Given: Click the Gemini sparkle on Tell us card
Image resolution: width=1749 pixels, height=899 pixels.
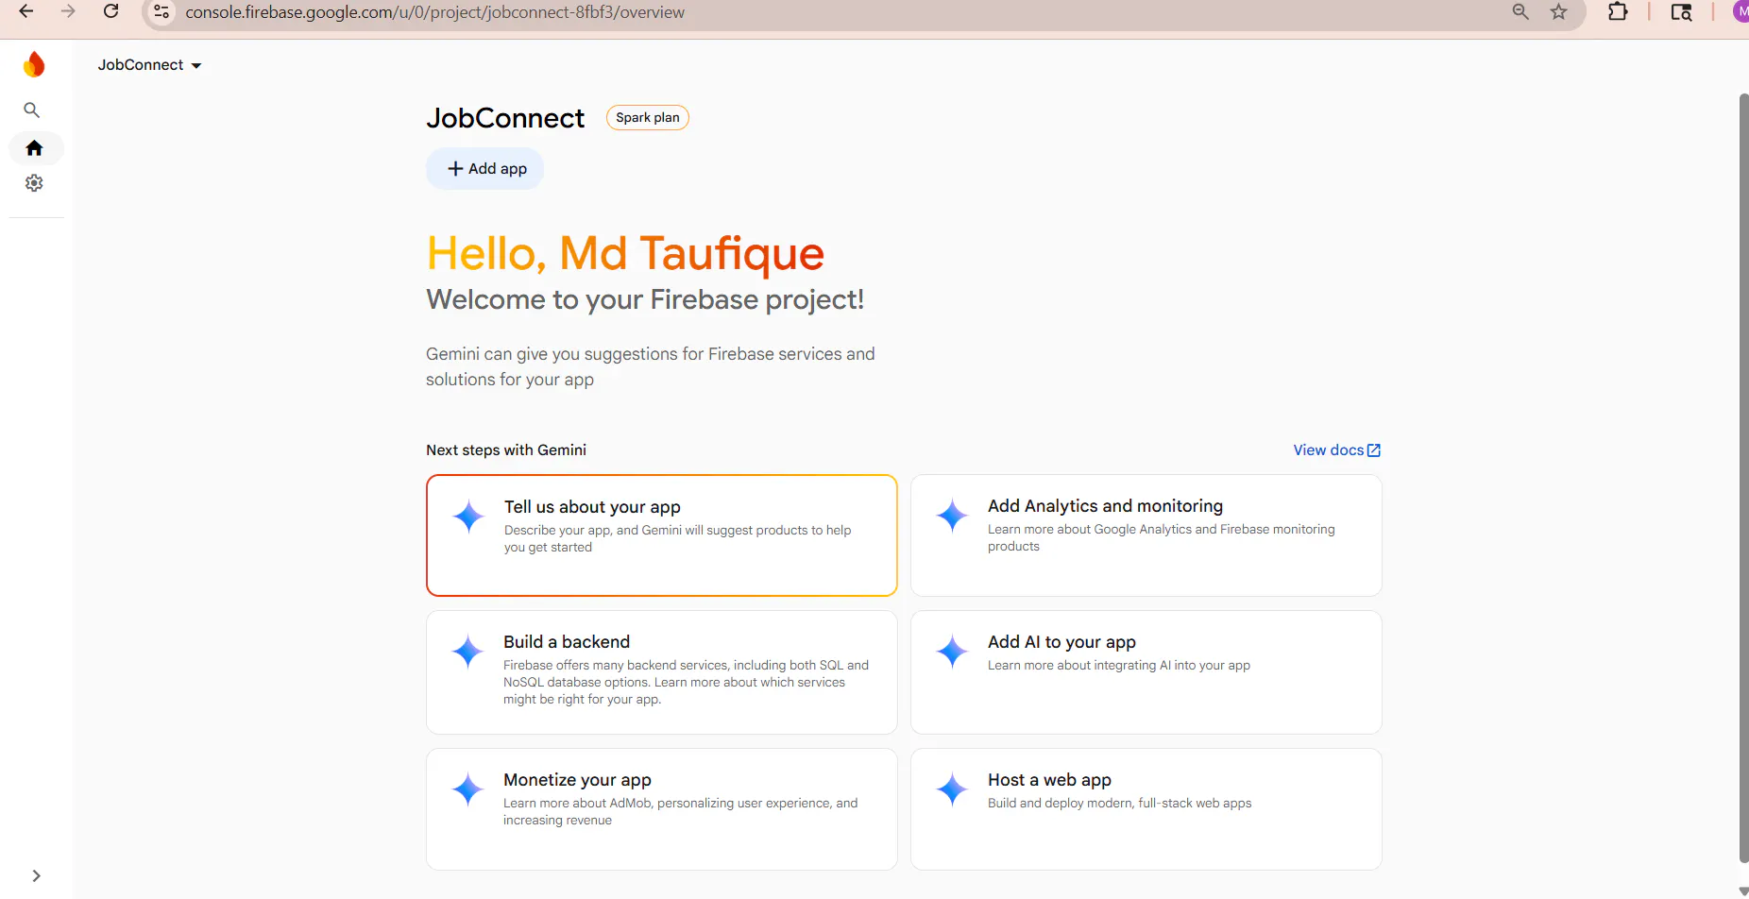Looking at the screenshot, I should pos(468,517).
